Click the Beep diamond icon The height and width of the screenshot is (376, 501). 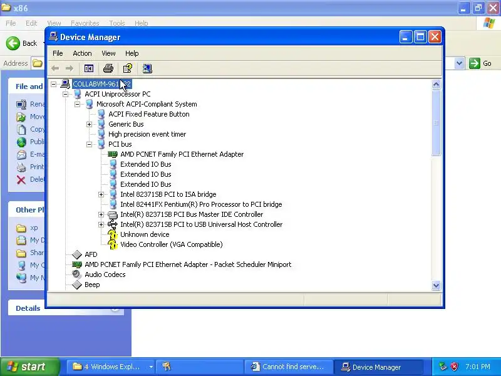pyautogui.click(x=77, y=285)
